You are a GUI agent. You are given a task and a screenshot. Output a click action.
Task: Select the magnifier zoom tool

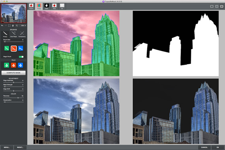pyautogui.click(x=17, y=26)
